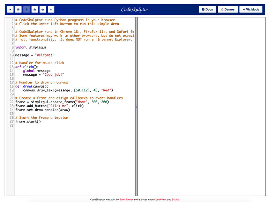Click the 'Click the upper left button' comment
Image resolution: width=268 pixels, height=202 pixels.
click(x=68, y=24)
